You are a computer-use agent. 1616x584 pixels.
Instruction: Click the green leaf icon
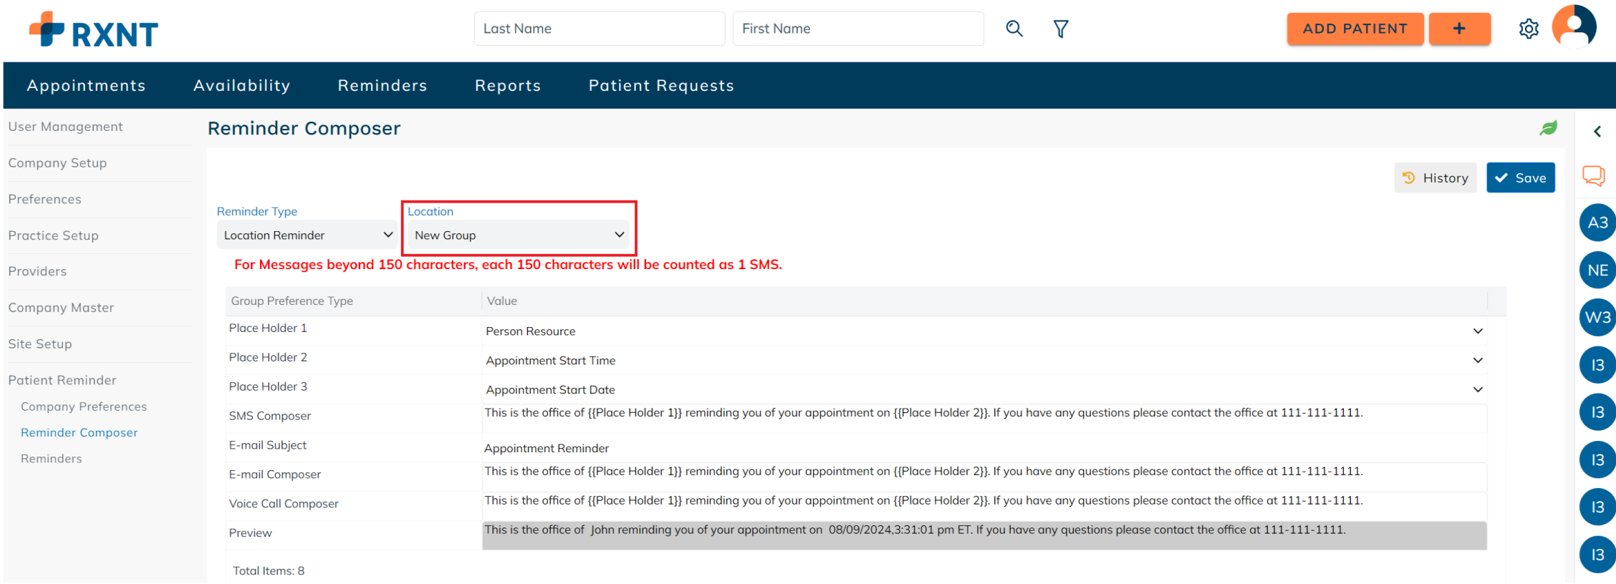pos(1549,128)
